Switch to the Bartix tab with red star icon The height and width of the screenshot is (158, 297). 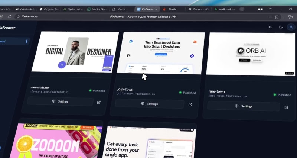coord(172,9)
